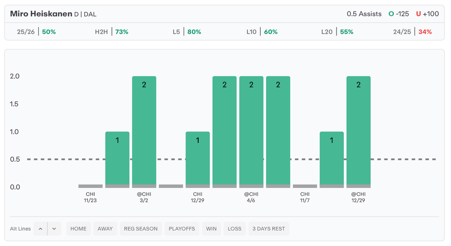Lower the alt line with down chevron
Viewport: 451px width, 246px height.
[54, 229]
